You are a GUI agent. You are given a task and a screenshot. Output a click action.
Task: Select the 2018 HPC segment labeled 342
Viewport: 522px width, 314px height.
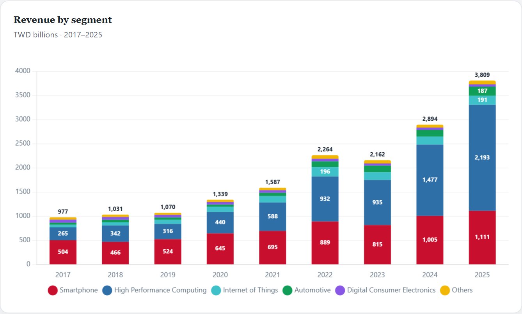[x=115, y=234]
